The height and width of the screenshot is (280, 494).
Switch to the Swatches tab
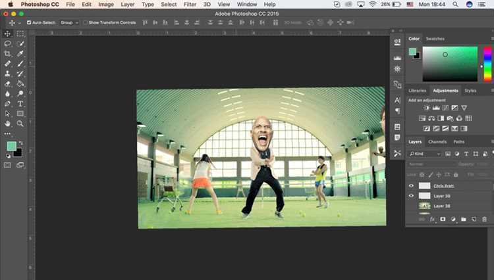click(x=435, y=39)
